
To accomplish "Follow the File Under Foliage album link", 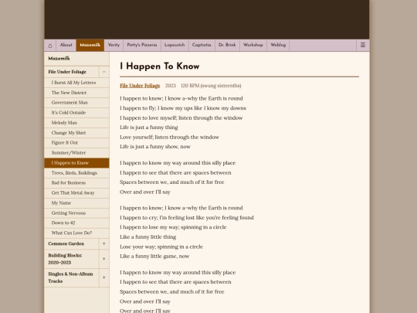I will (x=140, y=86).
